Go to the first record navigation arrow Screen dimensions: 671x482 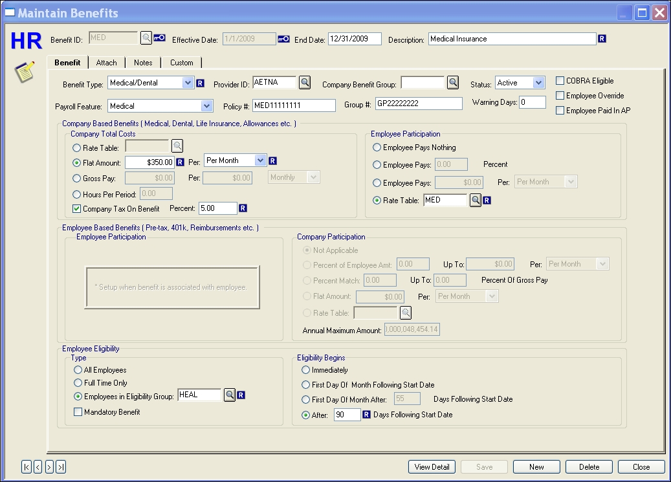click(27, 467)
